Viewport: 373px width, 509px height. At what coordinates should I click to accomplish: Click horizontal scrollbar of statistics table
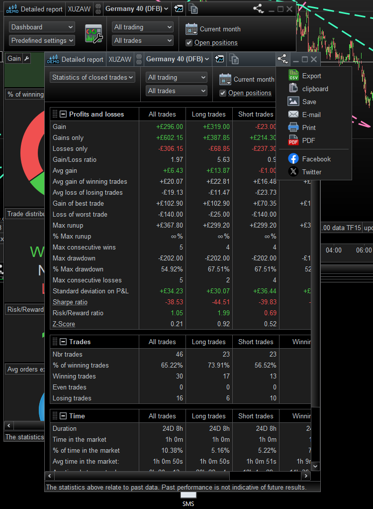142,476
